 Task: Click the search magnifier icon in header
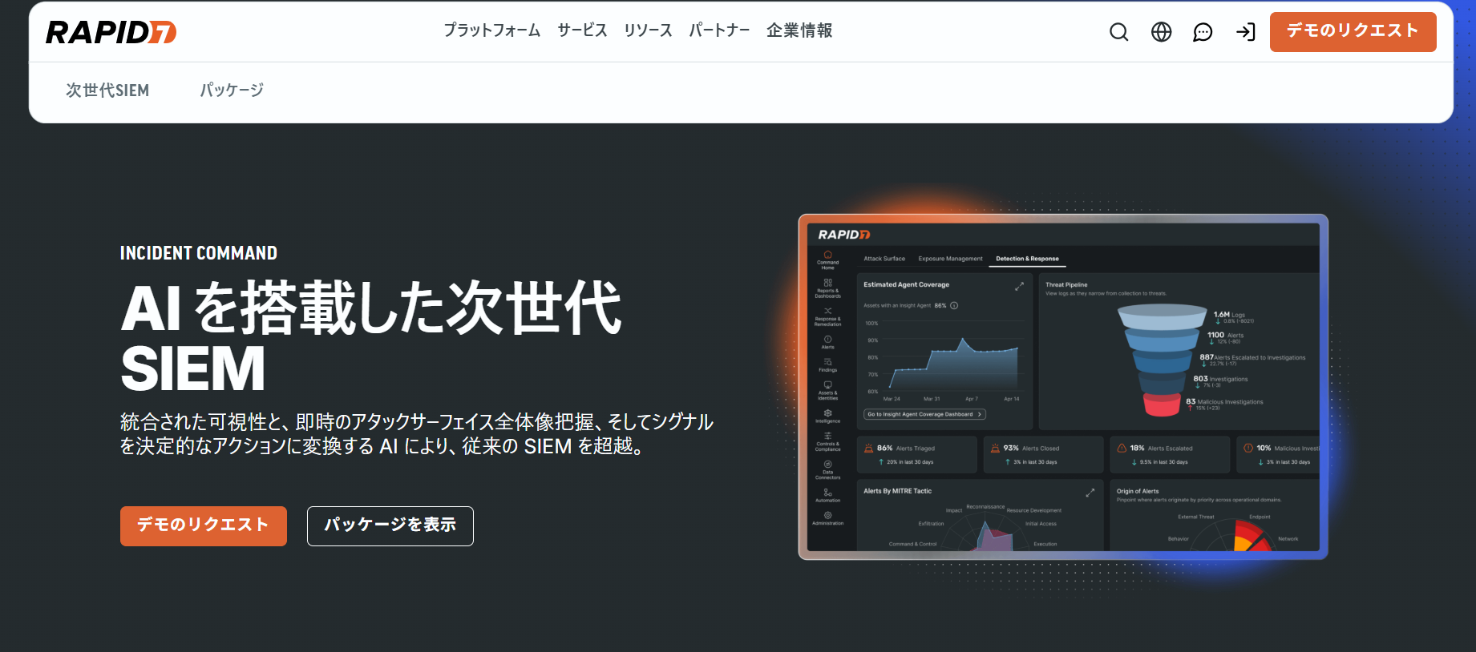click(x=1118, y=32)
